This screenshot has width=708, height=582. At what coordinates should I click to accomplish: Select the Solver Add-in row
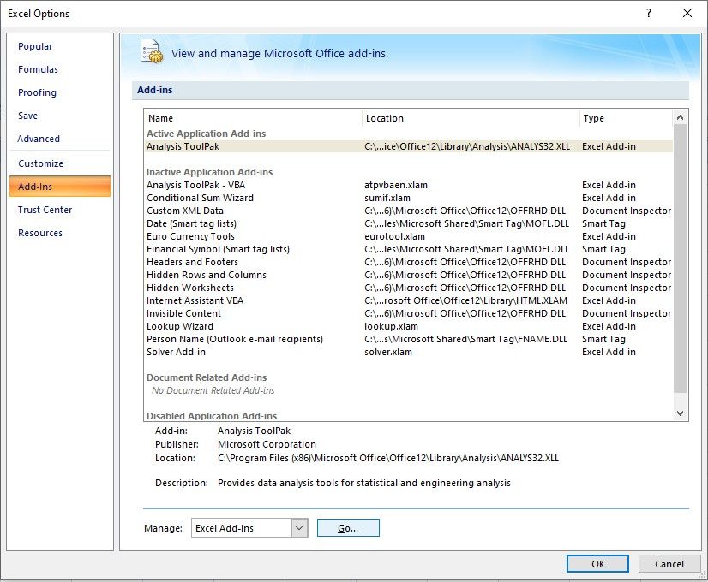(x=409, y=352)
